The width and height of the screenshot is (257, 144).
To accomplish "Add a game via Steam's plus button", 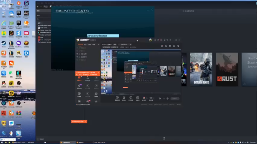I will coord(38,139).
